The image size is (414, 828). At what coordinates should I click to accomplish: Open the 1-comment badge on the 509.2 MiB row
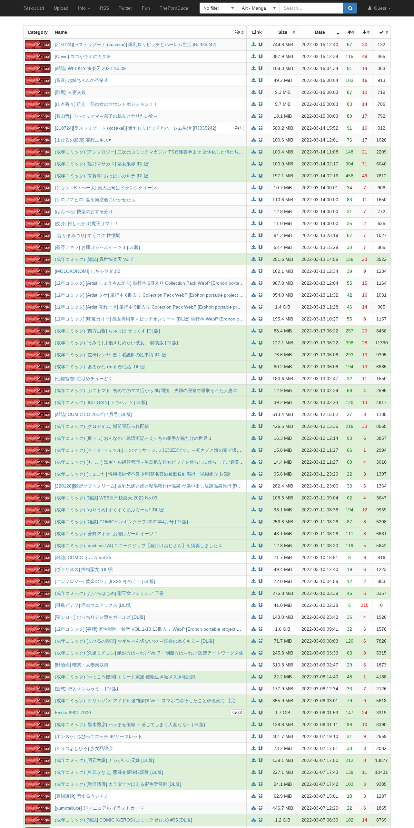pyautogui.click(x=238, y=128)
